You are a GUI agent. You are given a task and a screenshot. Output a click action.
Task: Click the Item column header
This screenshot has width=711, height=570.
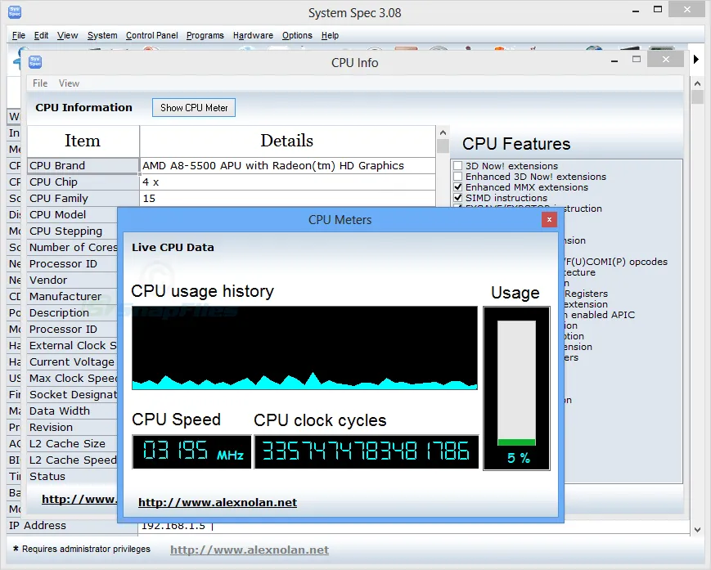pyautogui.click(x=83, y=141)
